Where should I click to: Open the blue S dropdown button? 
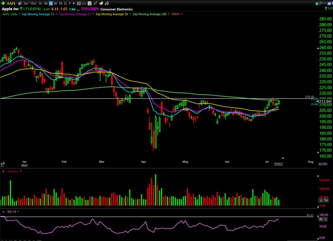pos(330,3)
